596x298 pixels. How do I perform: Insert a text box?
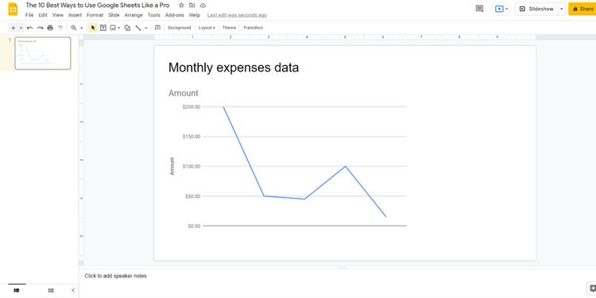click(x=103, y=28)
